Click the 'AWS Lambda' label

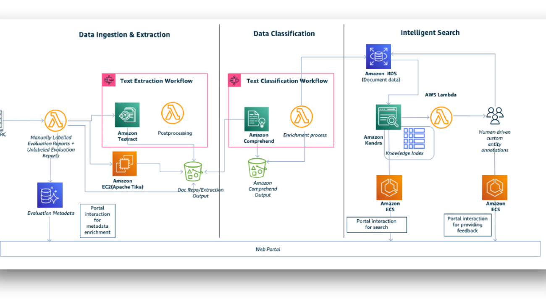tap(441, 95)
